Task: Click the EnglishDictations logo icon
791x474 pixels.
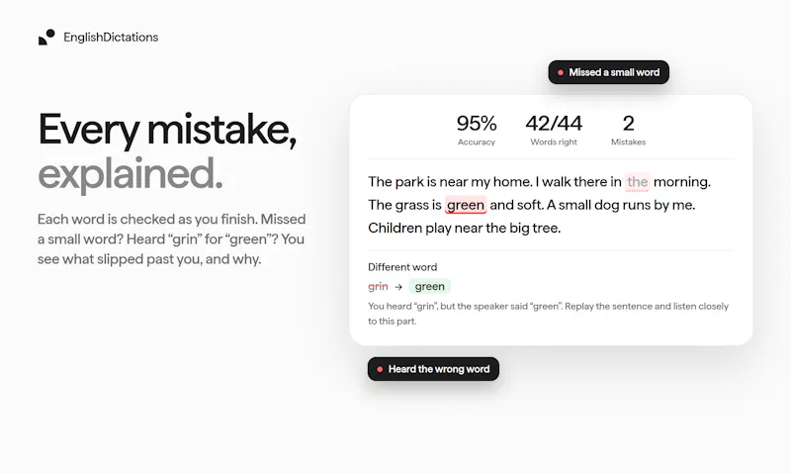Action: click(46, 38)
